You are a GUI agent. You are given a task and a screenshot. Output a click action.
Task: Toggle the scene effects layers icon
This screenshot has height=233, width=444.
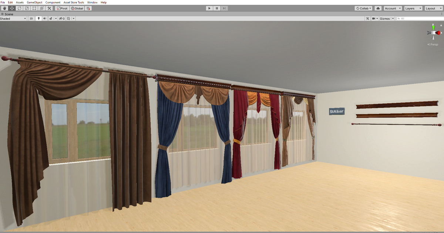click(50, 18)
